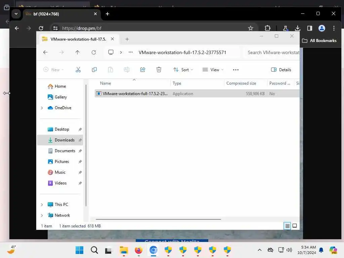
Task: Open File Explorer from the taskbar
Action: pos(124,250)
